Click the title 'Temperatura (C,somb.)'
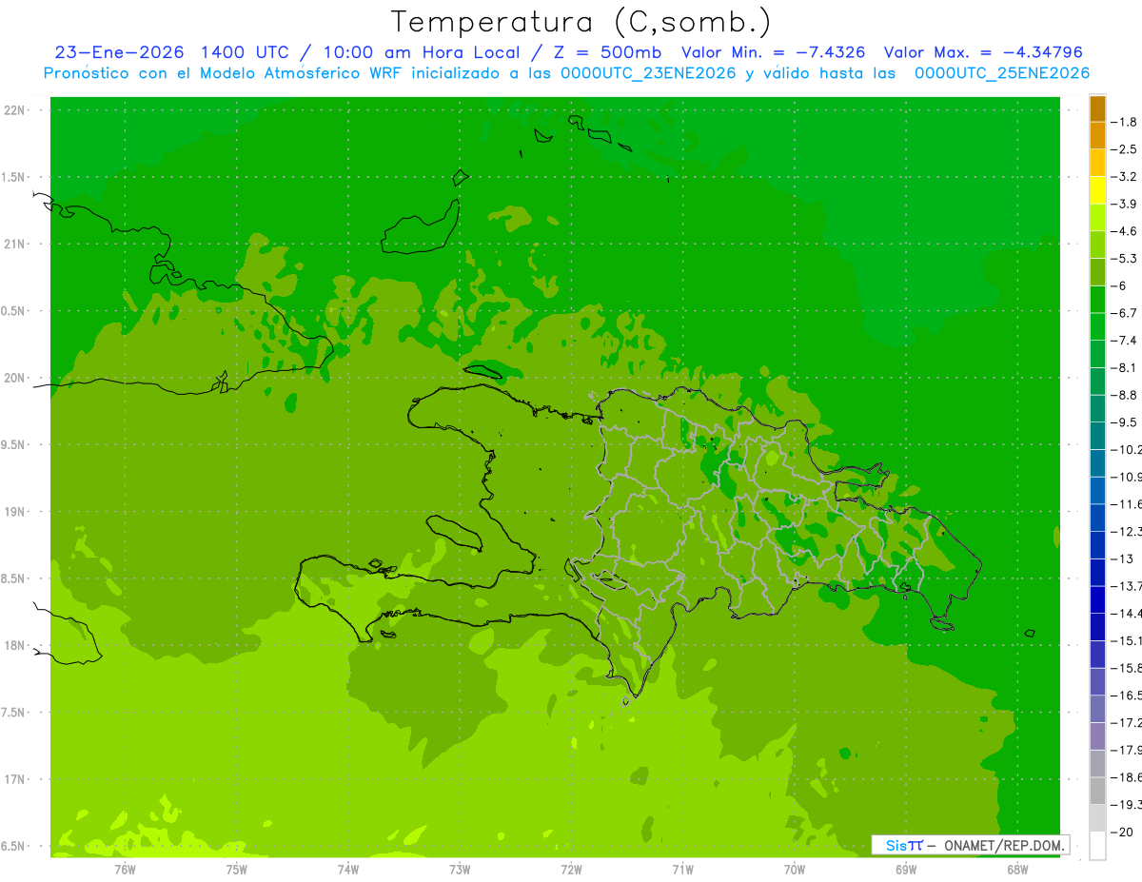Viewport: 1142px width, 882px height. (581, 23)
